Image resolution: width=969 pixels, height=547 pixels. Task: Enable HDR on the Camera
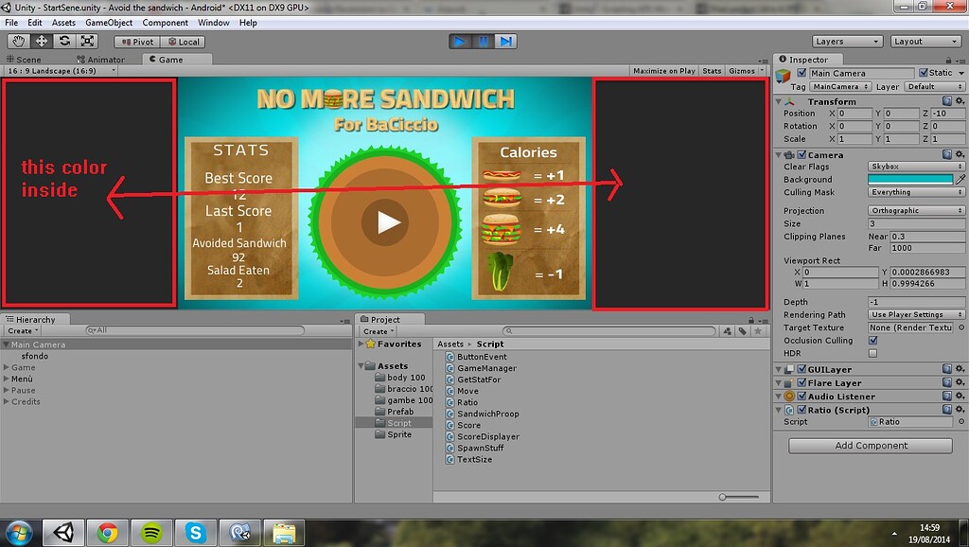pos(872,352)
